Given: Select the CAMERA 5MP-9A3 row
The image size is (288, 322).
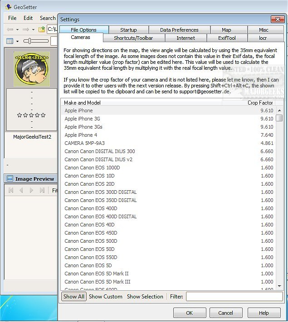Looking at the screenshot, I should tap(168, 143).
